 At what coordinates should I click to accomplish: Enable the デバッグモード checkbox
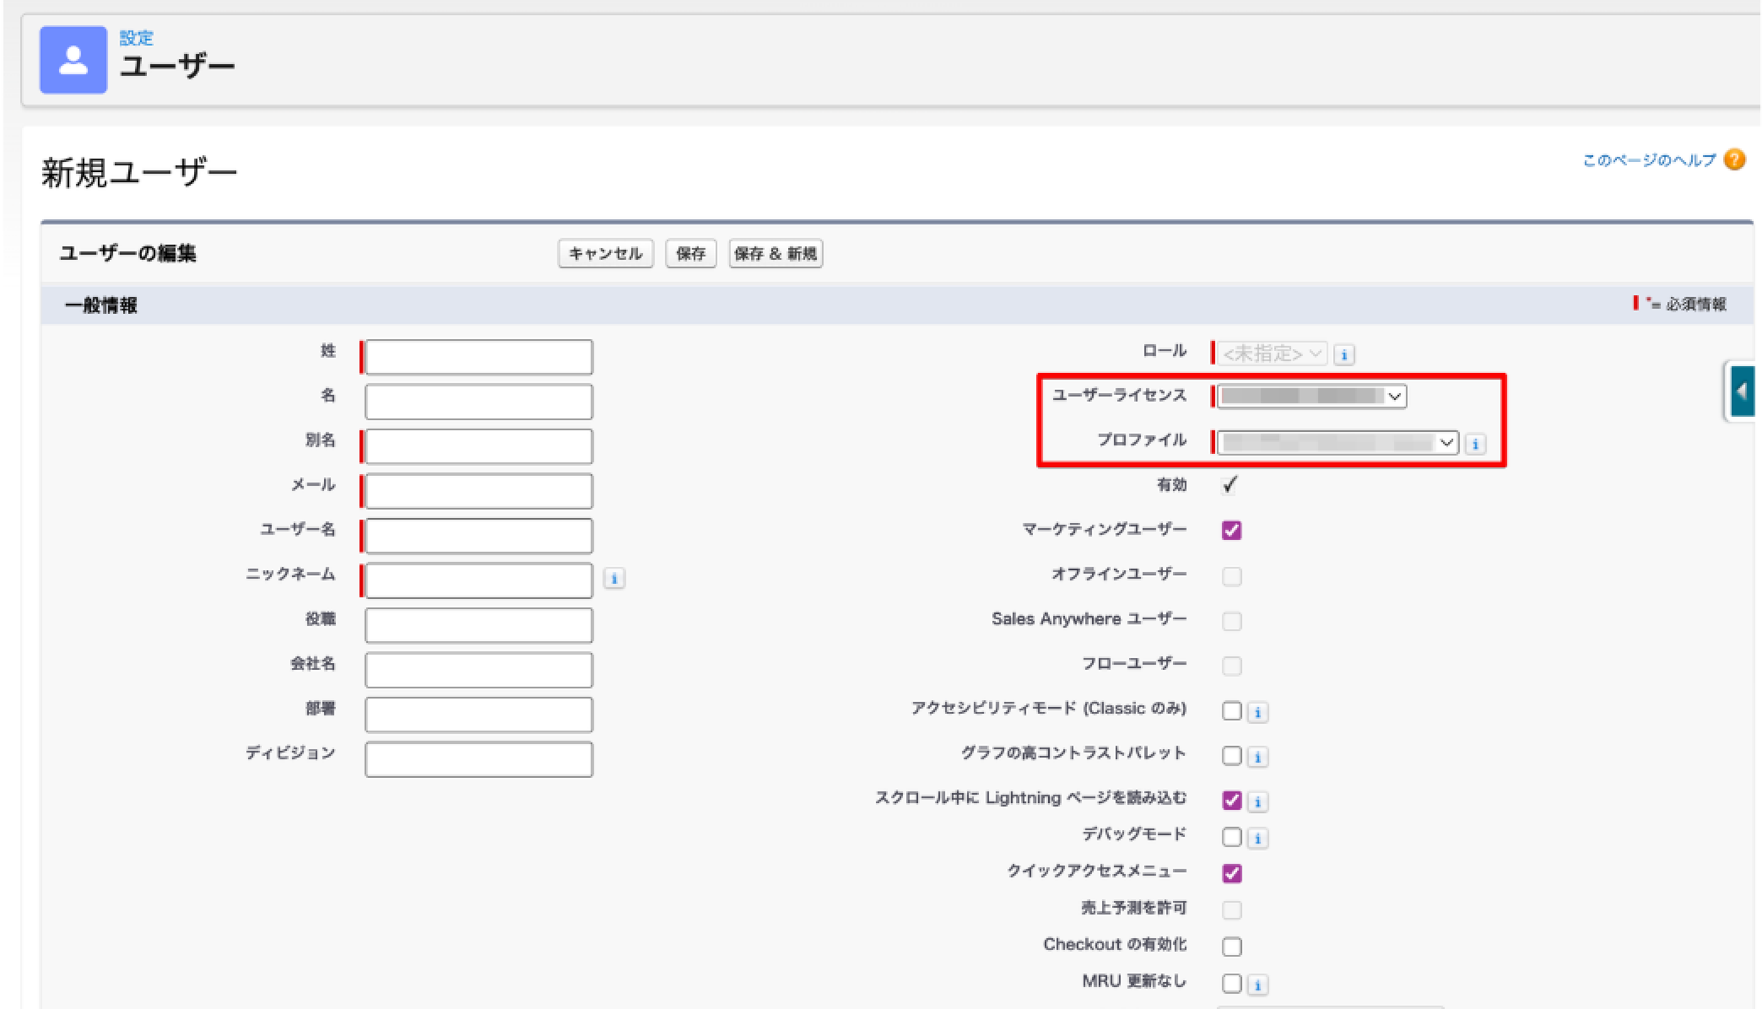1231,837
